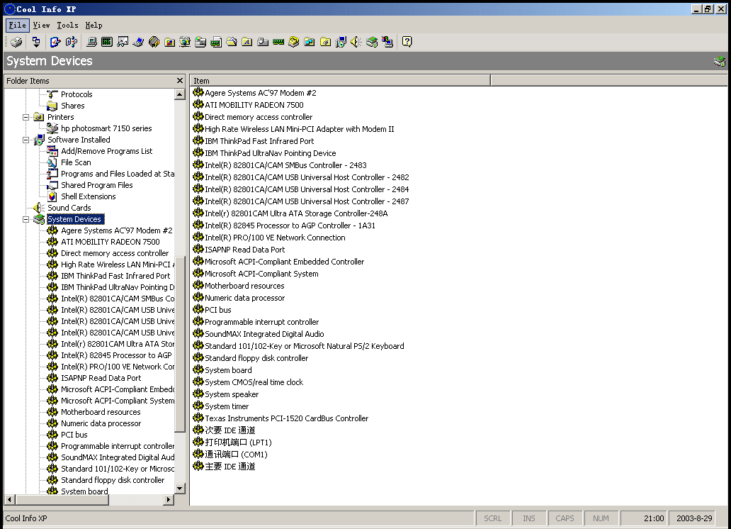Select System CMOS/real time clock item
This screenshot has width=731, height=529.
(x=254, y=382)
